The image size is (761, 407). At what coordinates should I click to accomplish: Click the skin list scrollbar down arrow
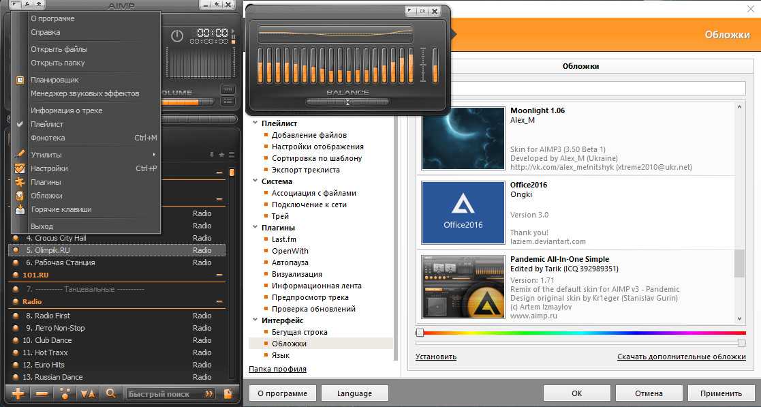point(740,319)
